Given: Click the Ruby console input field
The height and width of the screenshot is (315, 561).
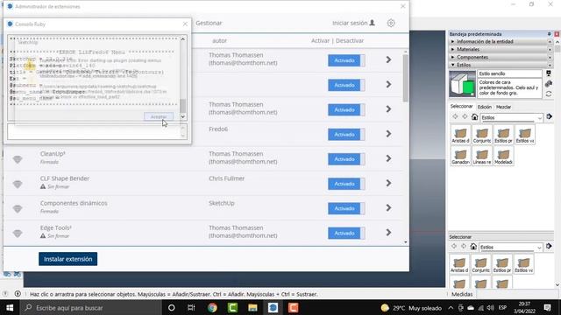Looking at the screenshot, I should [94, 131].
